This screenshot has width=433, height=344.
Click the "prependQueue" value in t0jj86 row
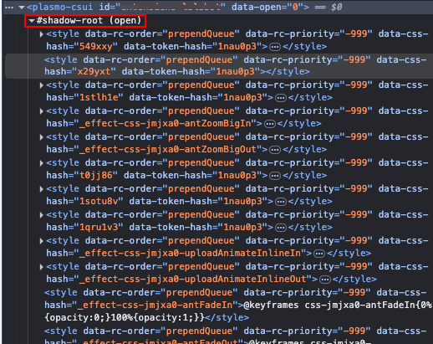point(201,162)
